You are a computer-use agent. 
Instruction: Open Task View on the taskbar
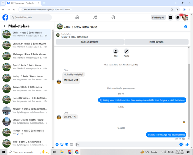[54, 152]
